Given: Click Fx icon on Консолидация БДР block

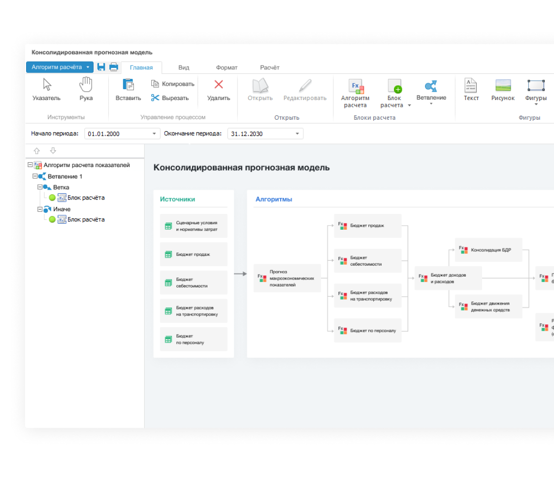Looking at the screenshot, I should (463, 249).
